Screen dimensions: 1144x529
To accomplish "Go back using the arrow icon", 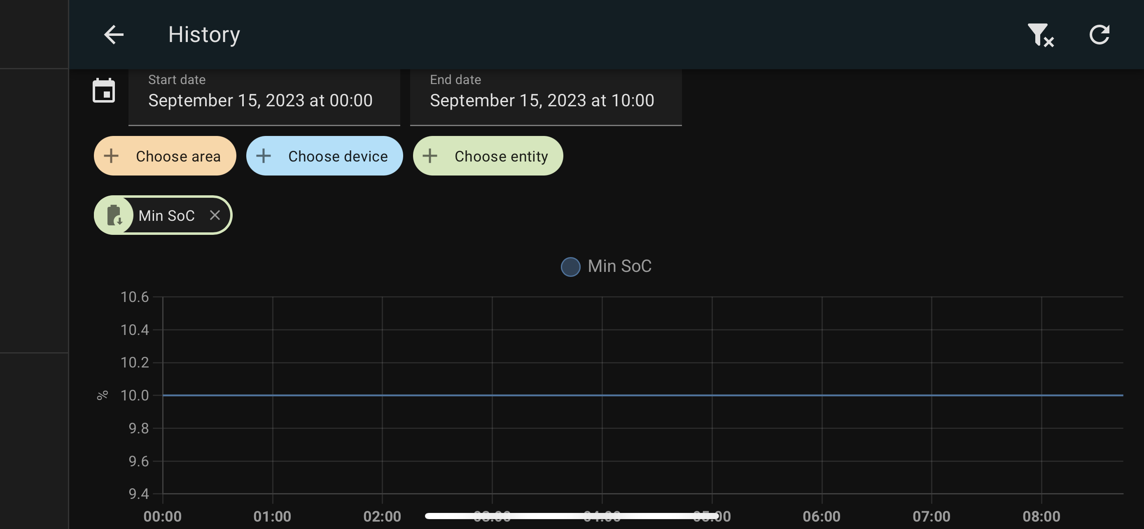I will pos(114,34).
